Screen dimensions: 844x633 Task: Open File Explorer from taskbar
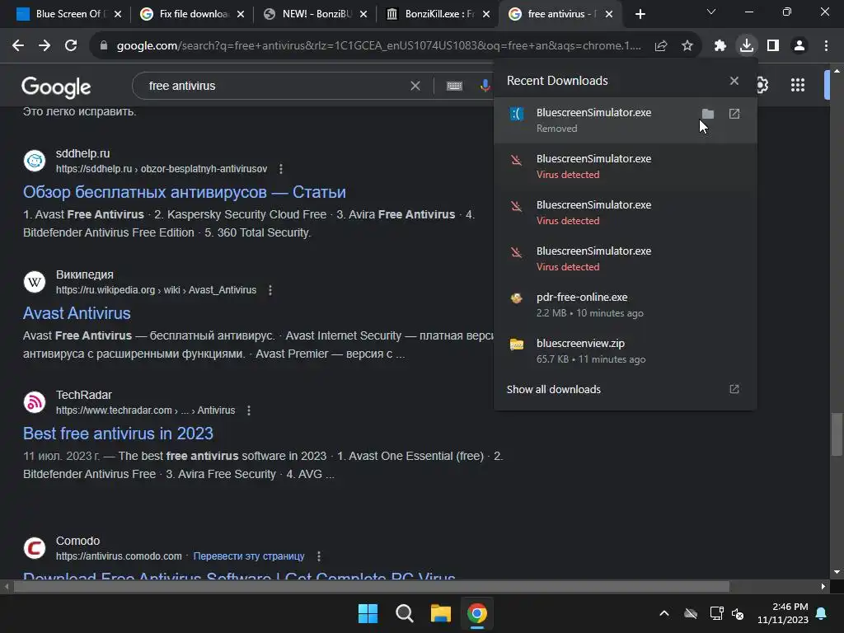(440, 613)
